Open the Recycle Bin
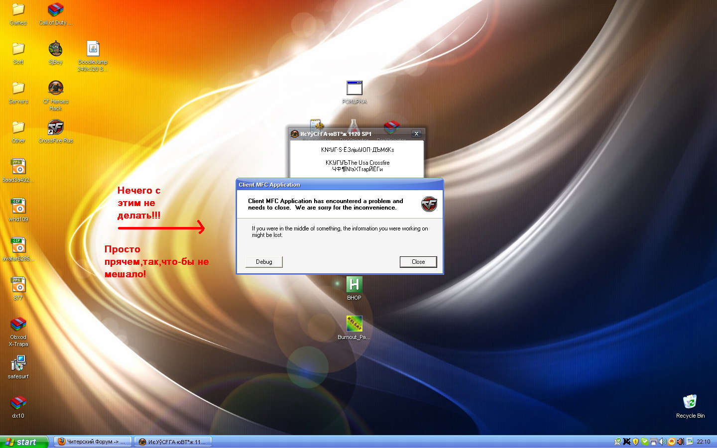 [x=690, y=407]
